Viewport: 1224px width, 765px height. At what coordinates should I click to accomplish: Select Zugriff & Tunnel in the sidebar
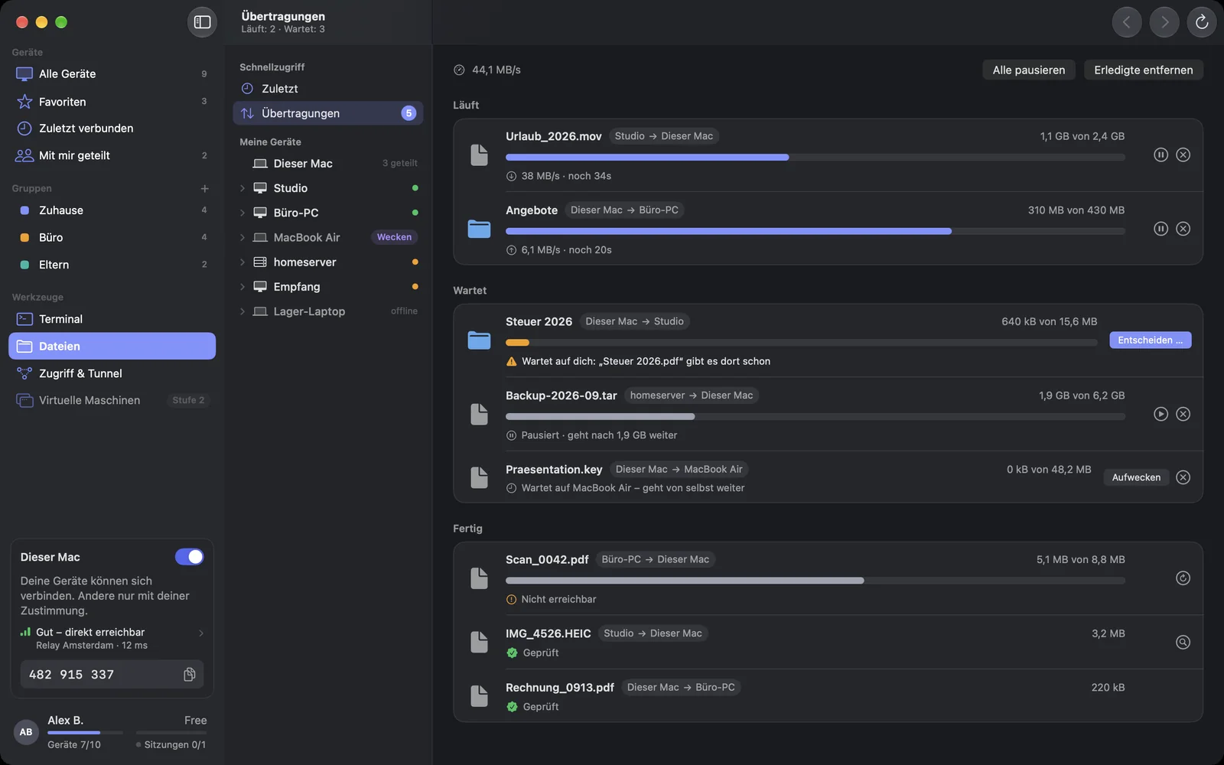point(112,373)
